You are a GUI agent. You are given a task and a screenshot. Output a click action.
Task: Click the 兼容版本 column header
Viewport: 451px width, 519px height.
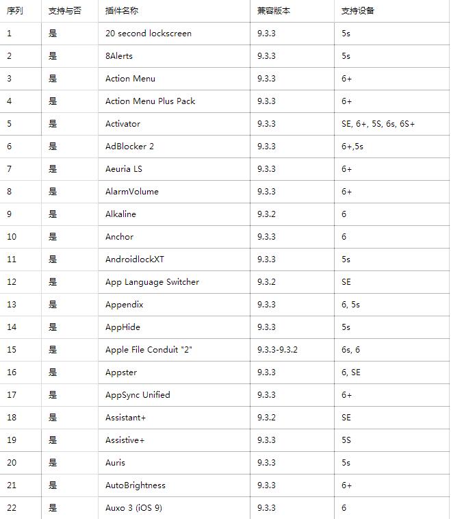coord(274,11)
